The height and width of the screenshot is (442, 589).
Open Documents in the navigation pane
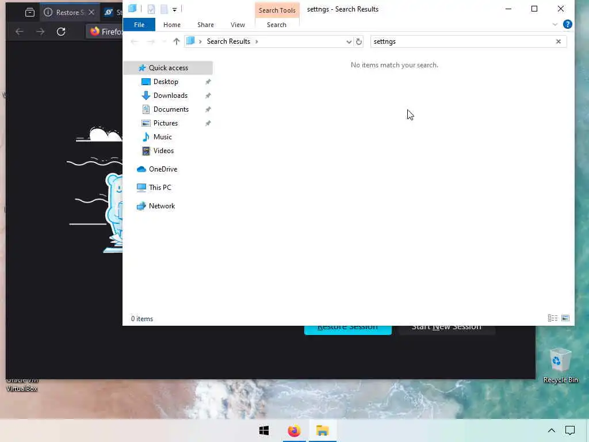(x=171, y=109)
